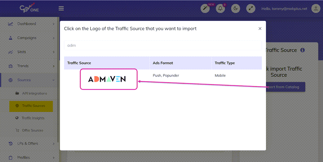
Task: Click the Traffic Sources globe icon
Action: 17,106
